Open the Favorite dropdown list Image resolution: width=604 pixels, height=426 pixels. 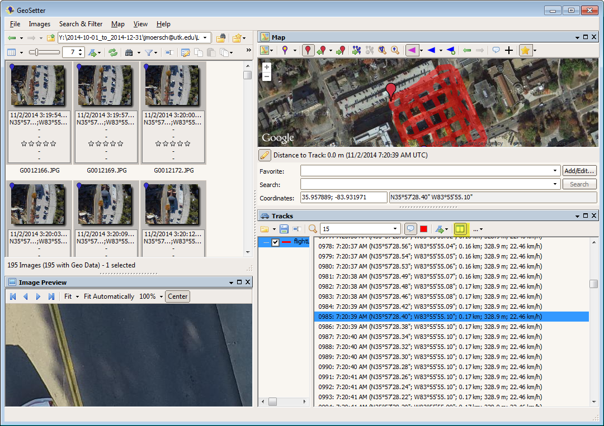click(x=555, y=171)
